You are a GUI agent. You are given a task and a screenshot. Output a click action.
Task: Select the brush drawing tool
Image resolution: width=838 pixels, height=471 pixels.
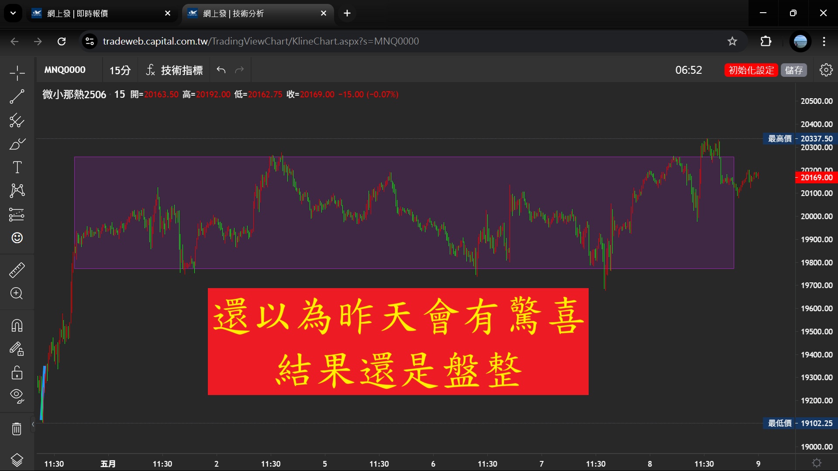click(17, 144)
